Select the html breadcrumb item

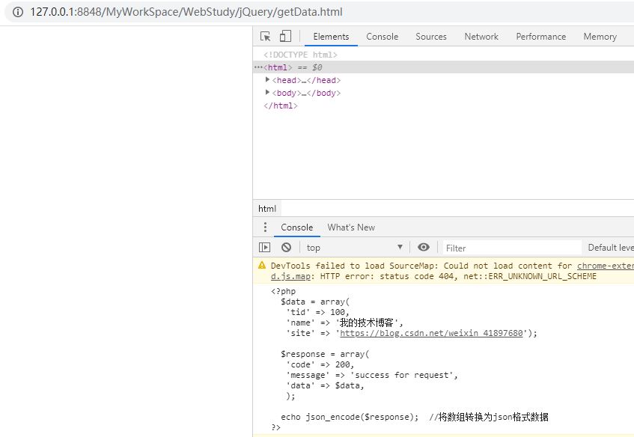(x=267, y=208)
